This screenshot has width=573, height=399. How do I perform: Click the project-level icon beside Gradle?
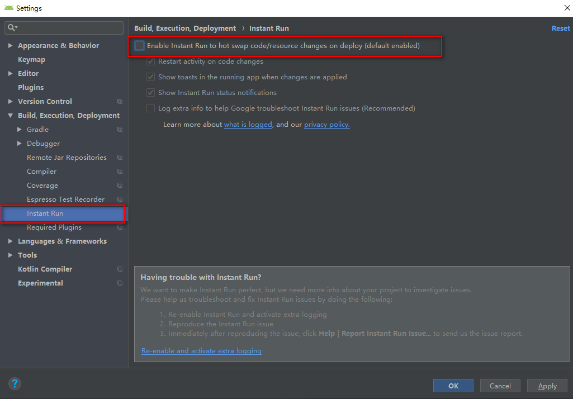[120, 129]
